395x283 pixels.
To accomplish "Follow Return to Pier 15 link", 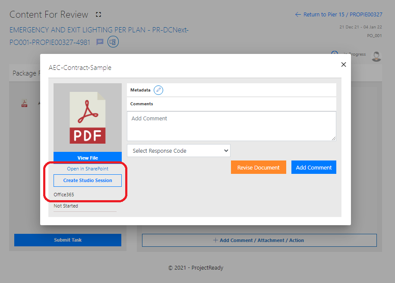I will (x=338, y=15).
